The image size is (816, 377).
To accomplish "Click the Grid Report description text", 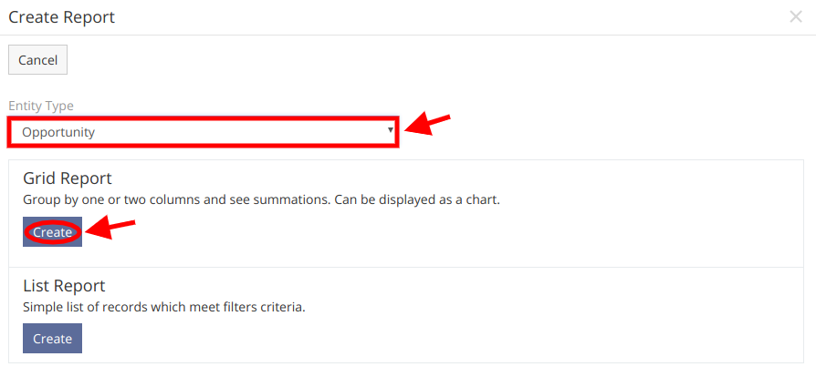I will click(x=261, y=200).
